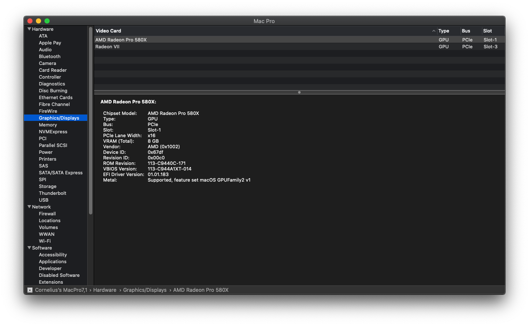Open the Extensions software entry

click(51, 282)
